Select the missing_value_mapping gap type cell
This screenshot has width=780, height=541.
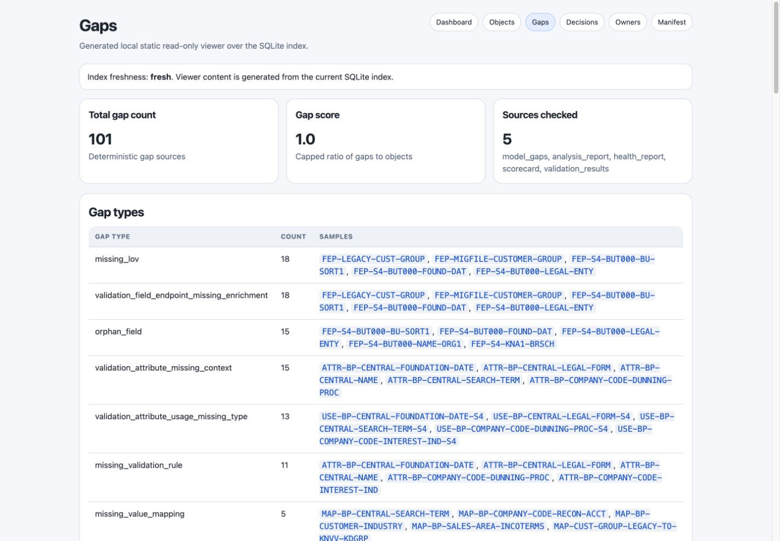point(140,514)
